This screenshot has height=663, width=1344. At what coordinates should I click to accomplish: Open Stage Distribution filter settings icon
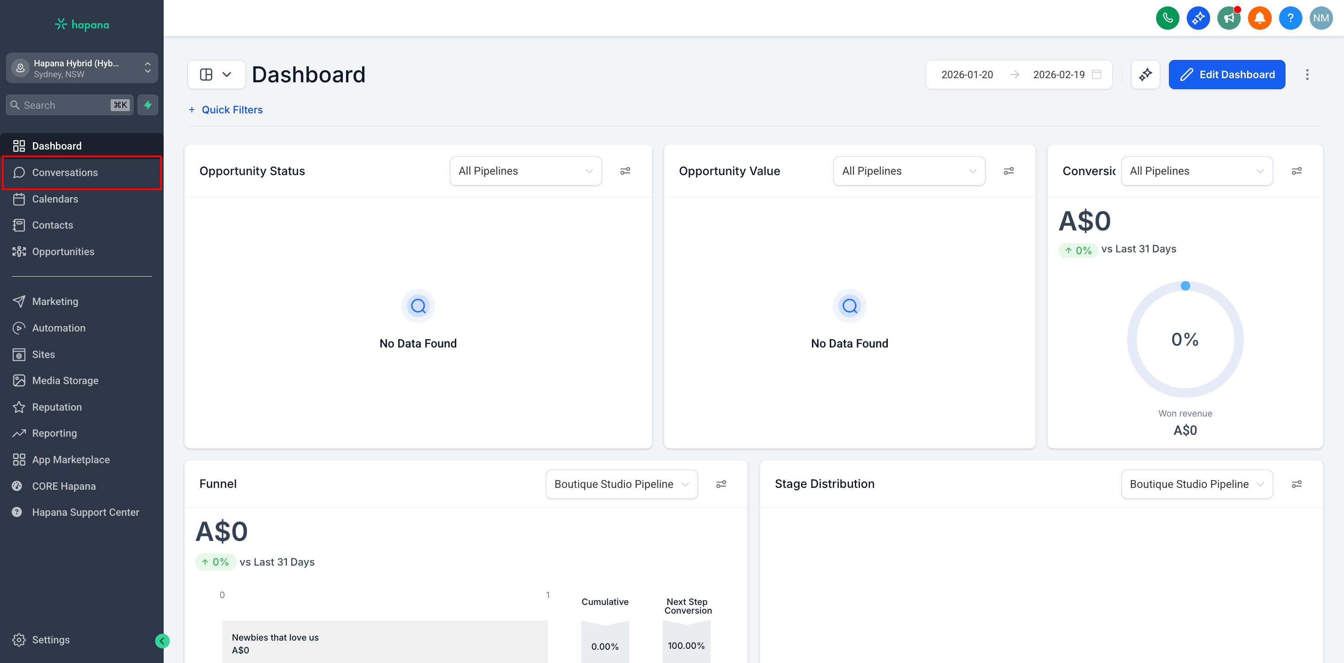point(1296,484)
